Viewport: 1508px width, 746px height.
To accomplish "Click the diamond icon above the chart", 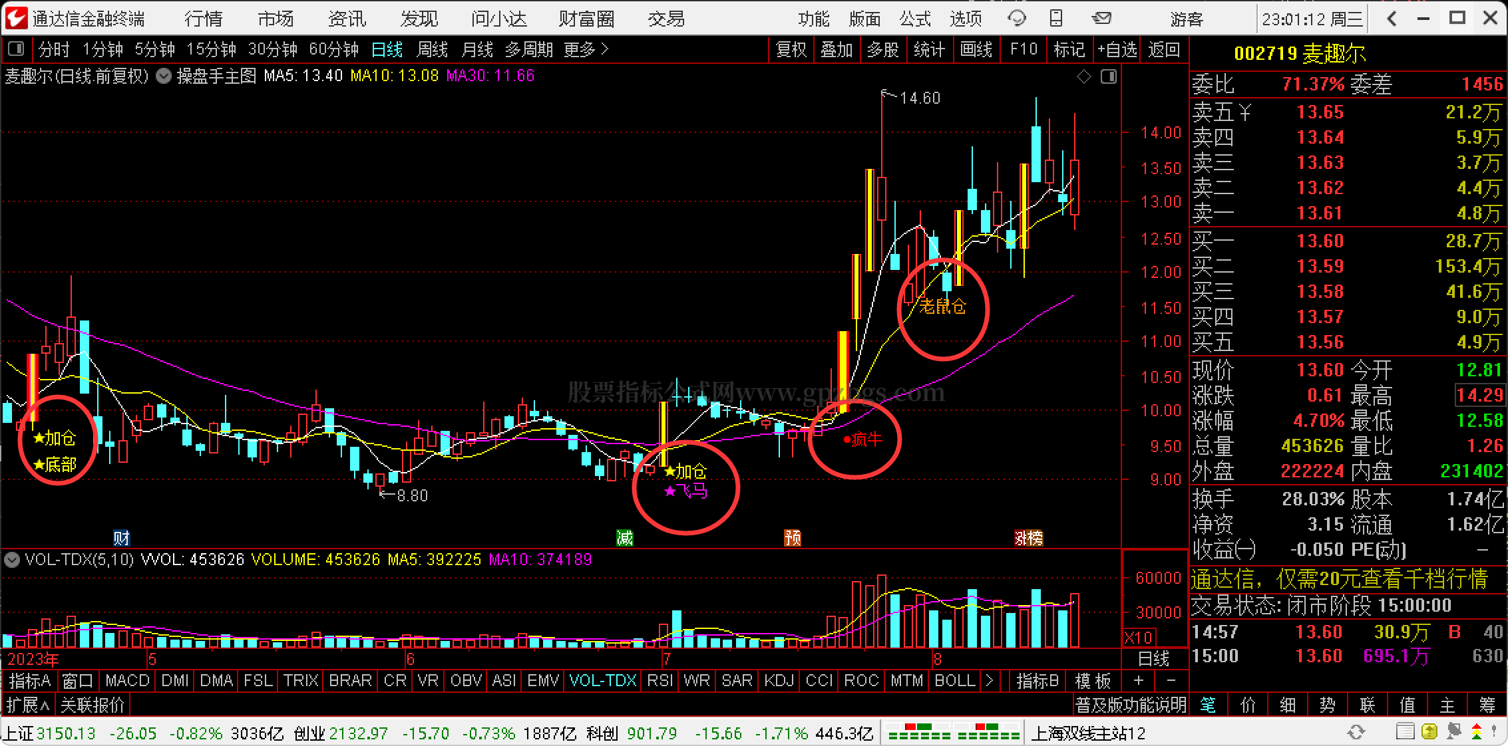I will coord(1084,76).
